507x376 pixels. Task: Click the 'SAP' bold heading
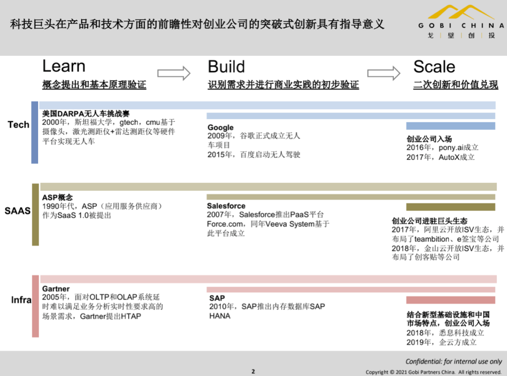217,298
